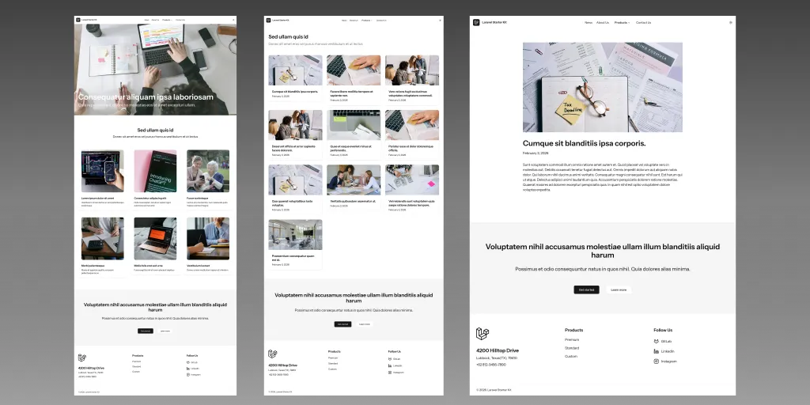Open the News menu item on the right article page
810x405 pixels.
click(589, 23)
